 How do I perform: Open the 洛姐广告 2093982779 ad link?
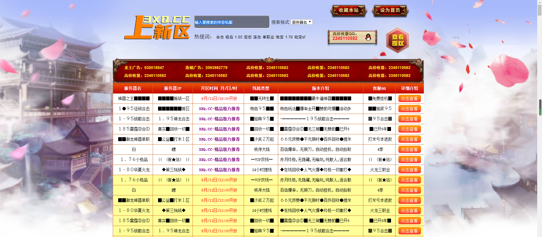[x=206, y=68]
